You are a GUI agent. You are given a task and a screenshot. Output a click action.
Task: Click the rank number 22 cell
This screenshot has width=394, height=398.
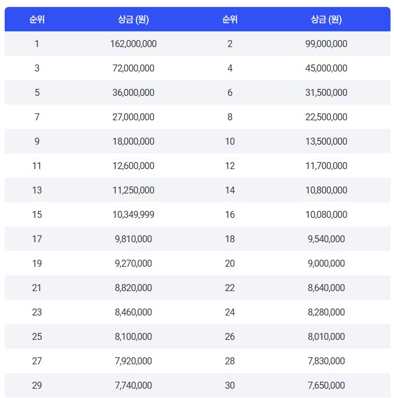coord(230,288)
